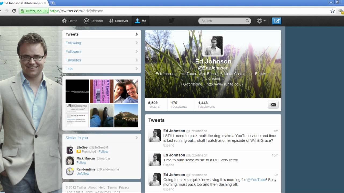Open a new browser tab
The width and height of the screenshot is (344, 193).
point(53,3)
